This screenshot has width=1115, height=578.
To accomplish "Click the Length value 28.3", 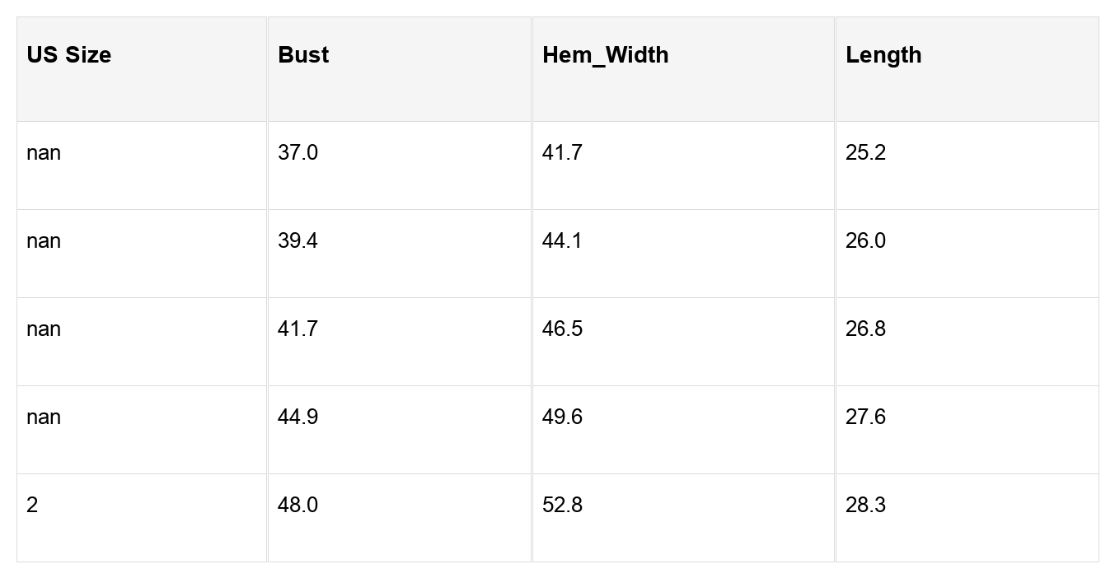I will (x=865, y=506).
